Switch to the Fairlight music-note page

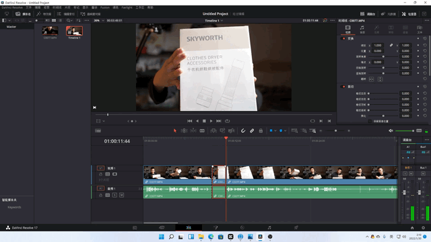click(269, 227)
